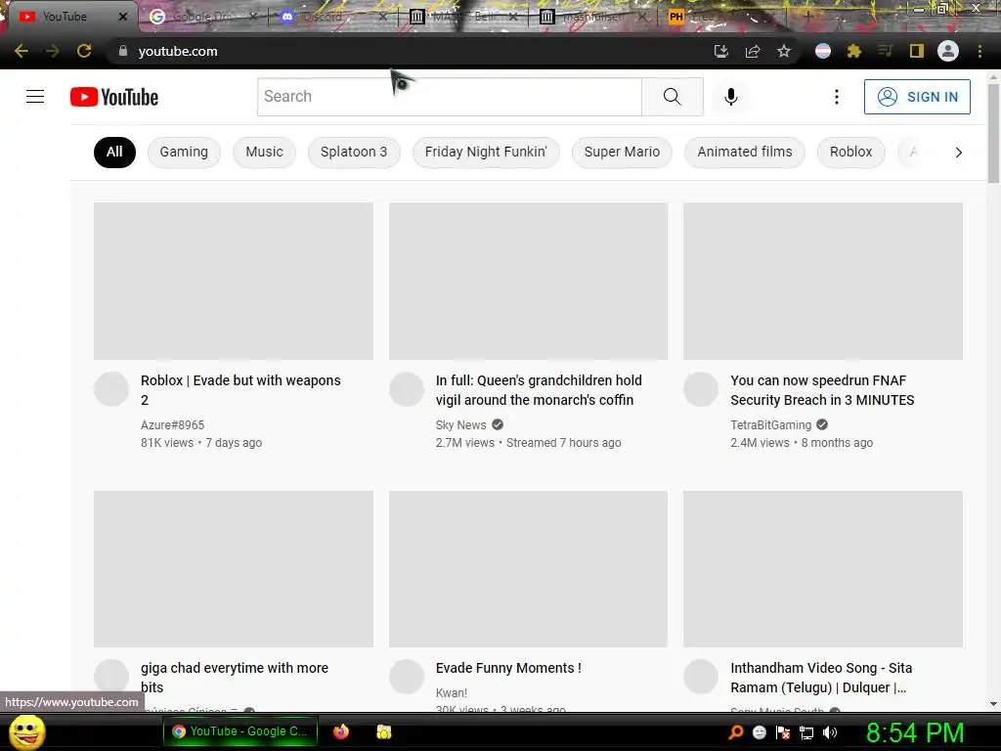Launch Firefox from the taskbar

point(341,731)
